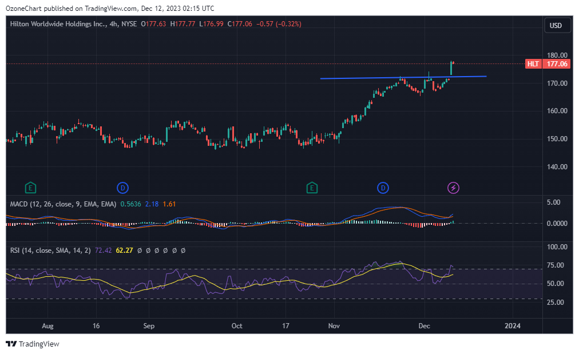
Task: Click the TradingView logo at the bottom left
Action: pyautogui.click(x=33, y=344)
